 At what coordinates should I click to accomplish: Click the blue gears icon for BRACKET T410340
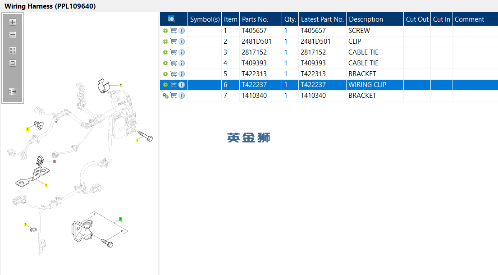tap(165, 96)
